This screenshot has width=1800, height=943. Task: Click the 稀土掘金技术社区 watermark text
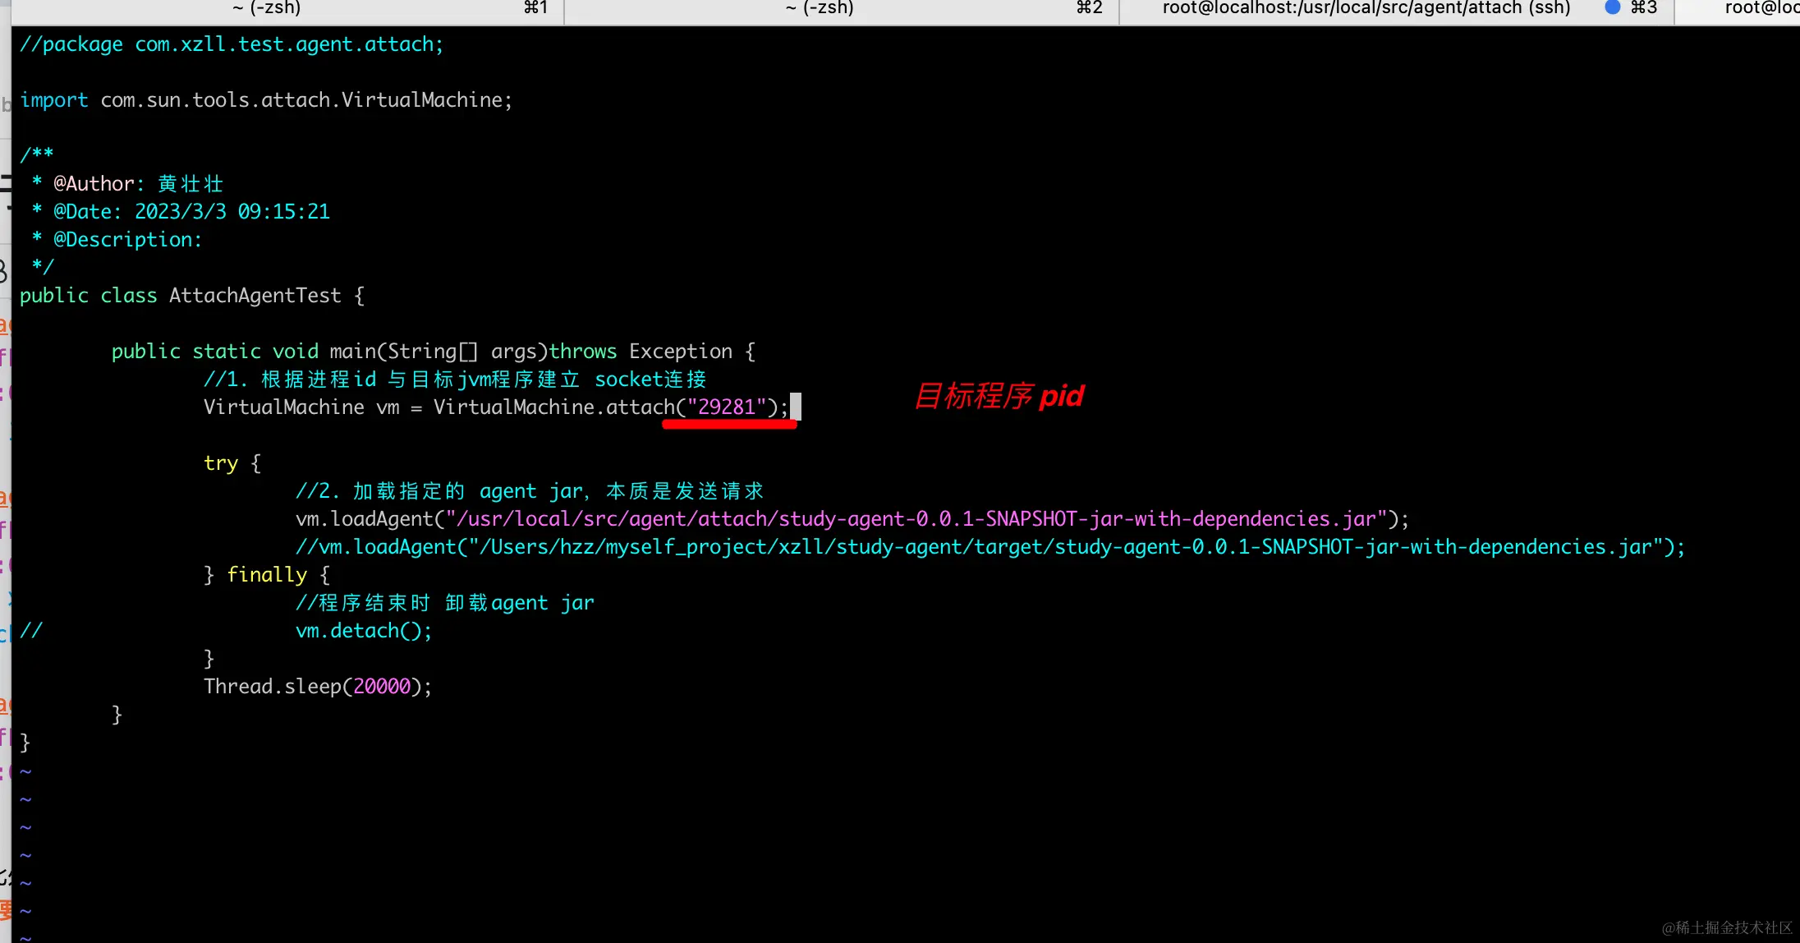click(1726, 927)
